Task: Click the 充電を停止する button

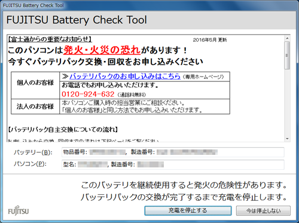Action: click(x=188, y=210)
